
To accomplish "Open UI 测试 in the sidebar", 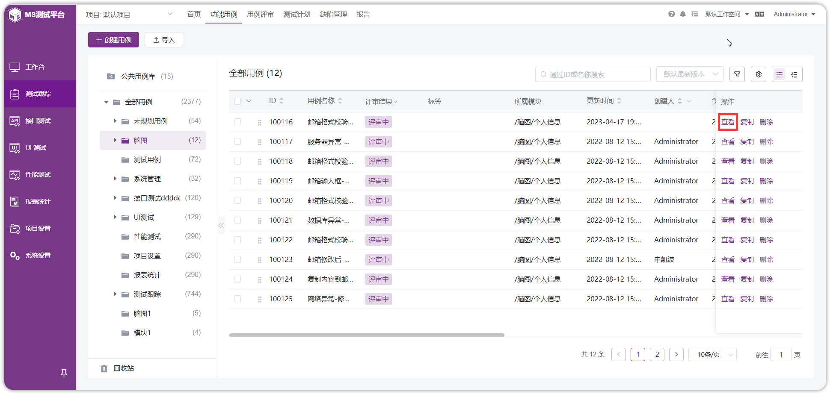I will (40, 148).
